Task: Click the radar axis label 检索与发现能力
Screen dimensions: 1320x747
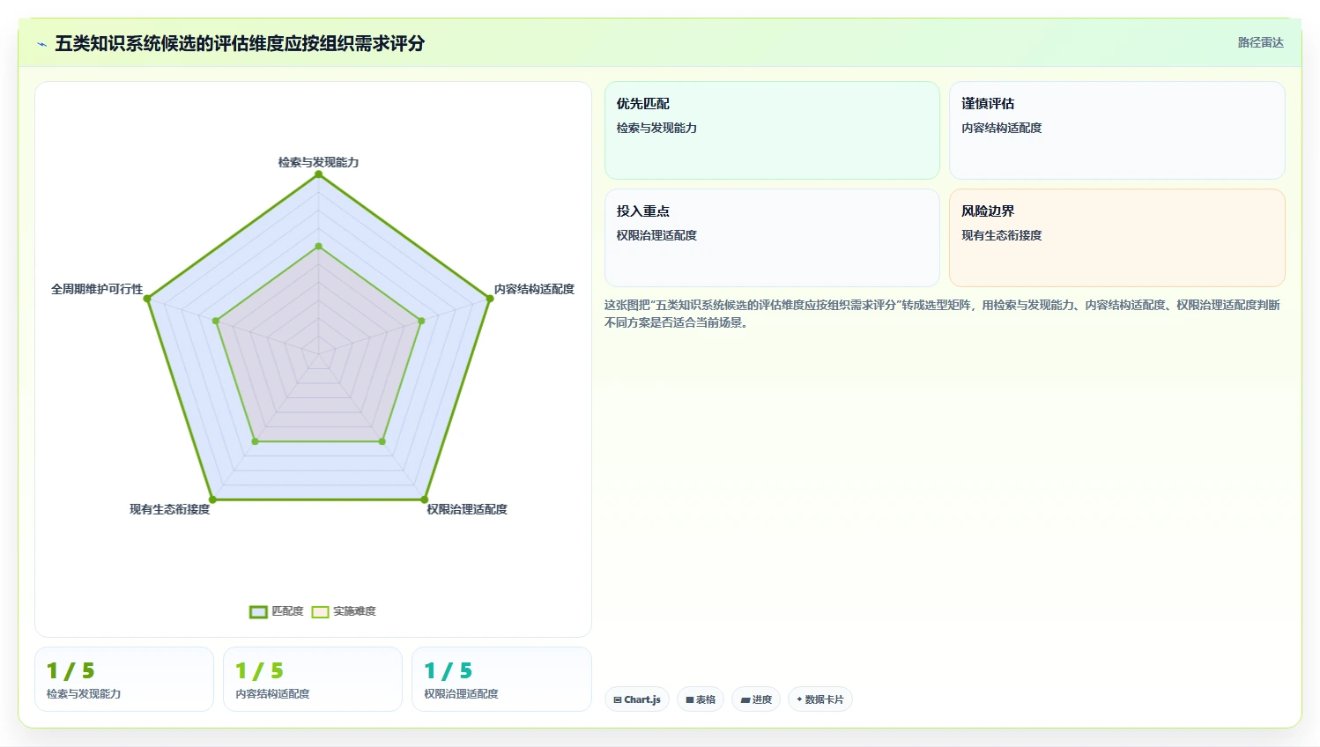Action: pos(318,162)
